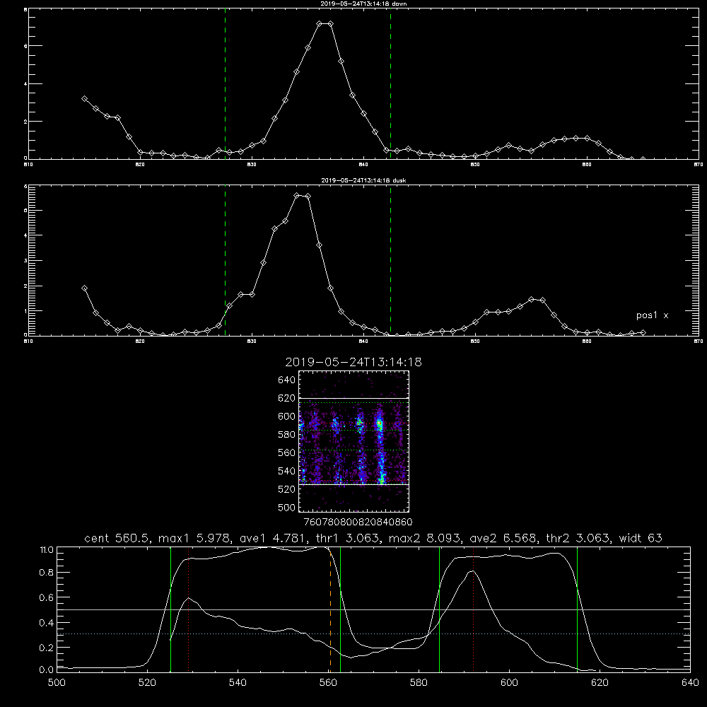
Task: Click the right green dashed line in dusk plot
Action: [390, 262]
